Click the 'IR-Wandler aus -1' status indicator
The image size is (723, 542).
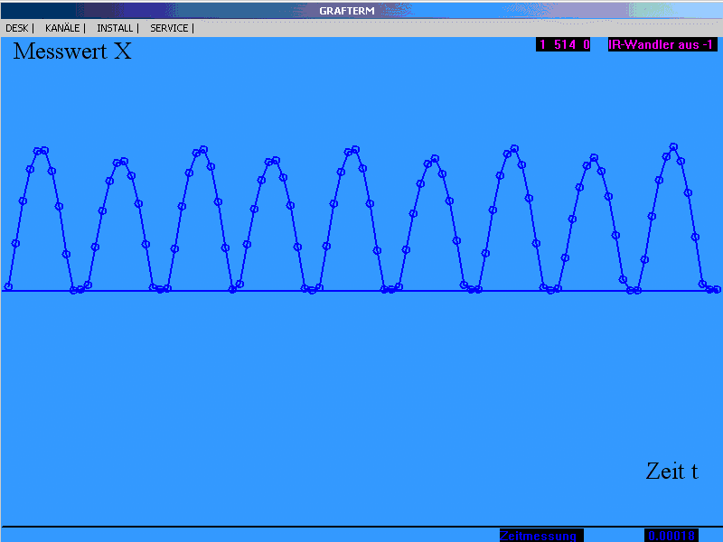[x=662, y=44]
